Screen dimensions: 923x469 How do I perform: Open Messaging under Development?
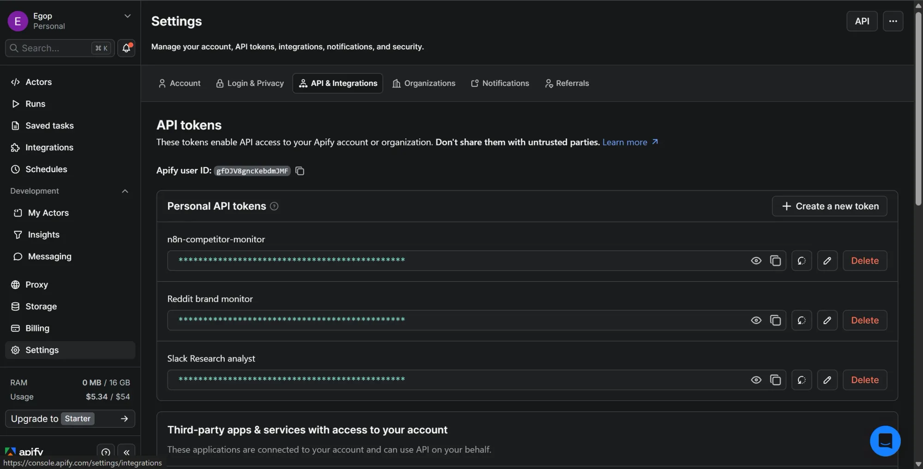[70, 257]
